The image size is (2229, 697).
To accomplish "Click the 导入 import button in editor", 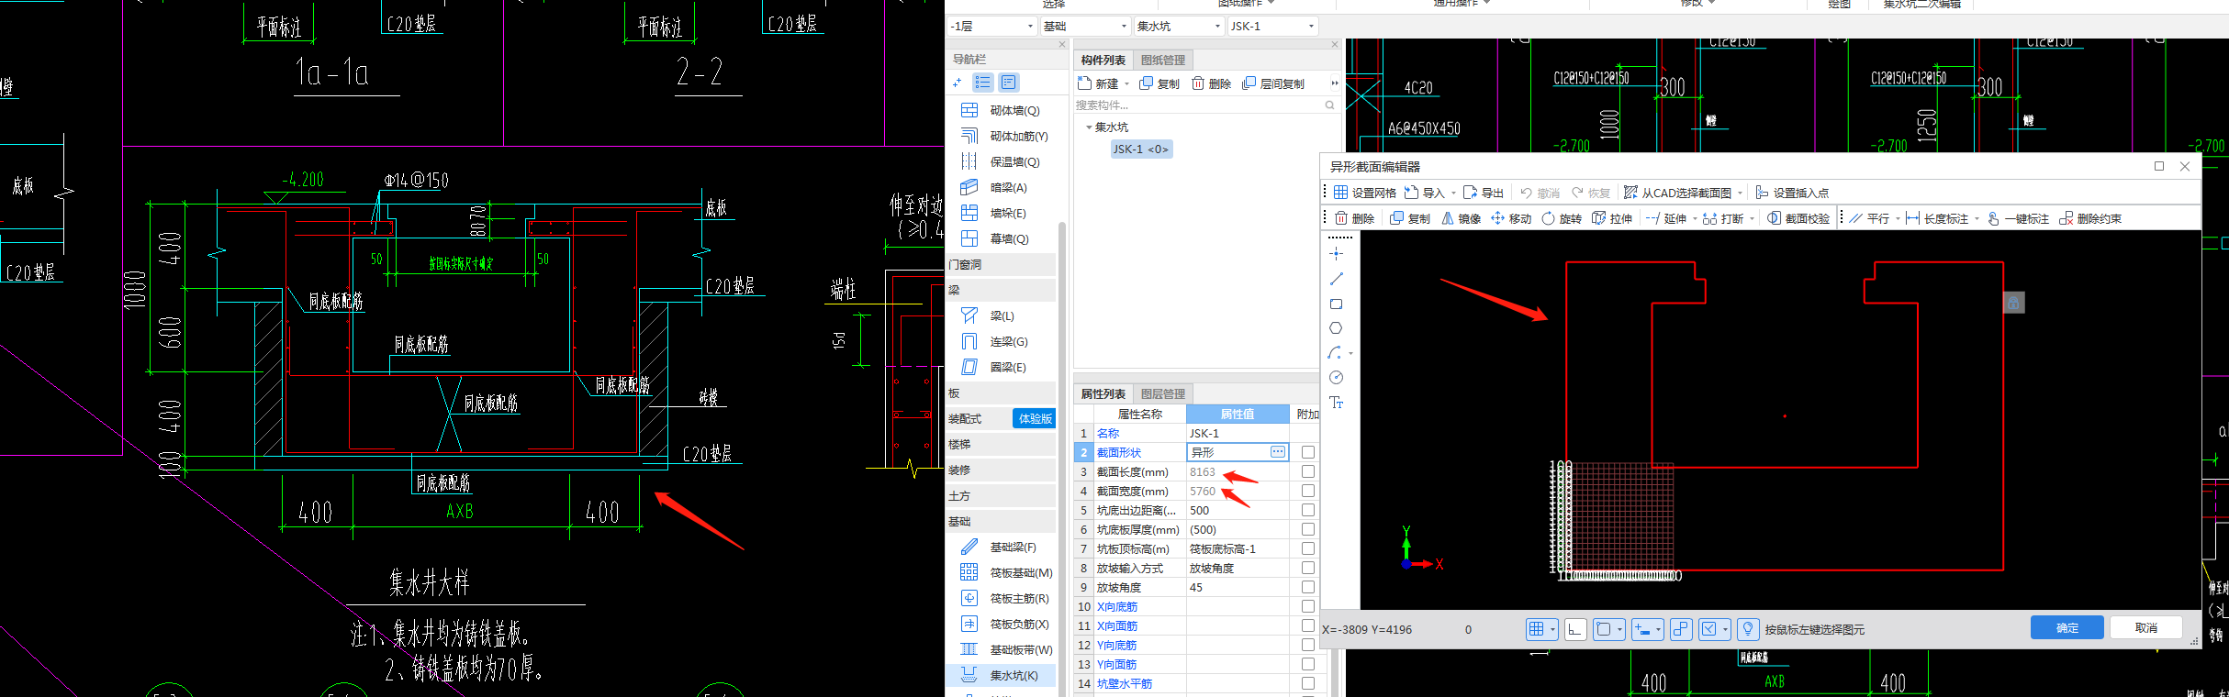I will [x=1425, y=193].
